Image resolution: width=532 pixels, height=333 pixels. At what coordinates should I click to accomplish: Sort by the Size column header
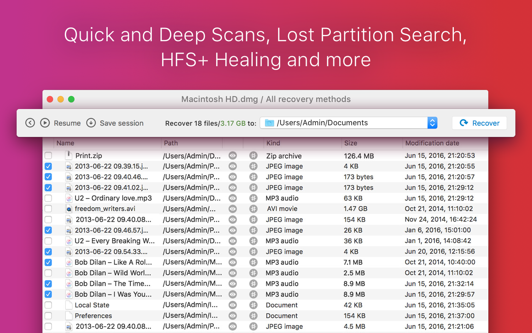350,143
